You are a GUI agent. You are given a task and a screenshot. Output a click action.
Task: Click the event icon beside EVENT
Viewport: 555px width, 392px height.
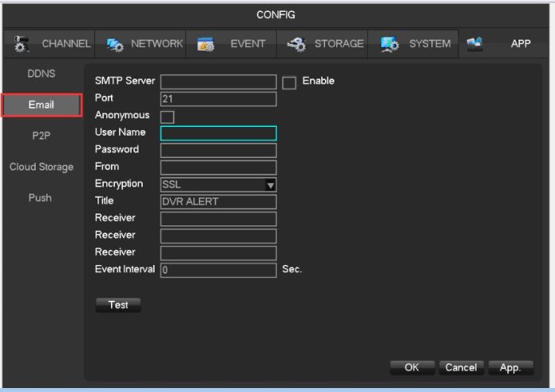click(205, 44)
